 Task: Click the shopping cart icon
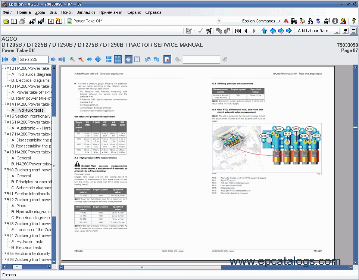click(x=209, y=31)
